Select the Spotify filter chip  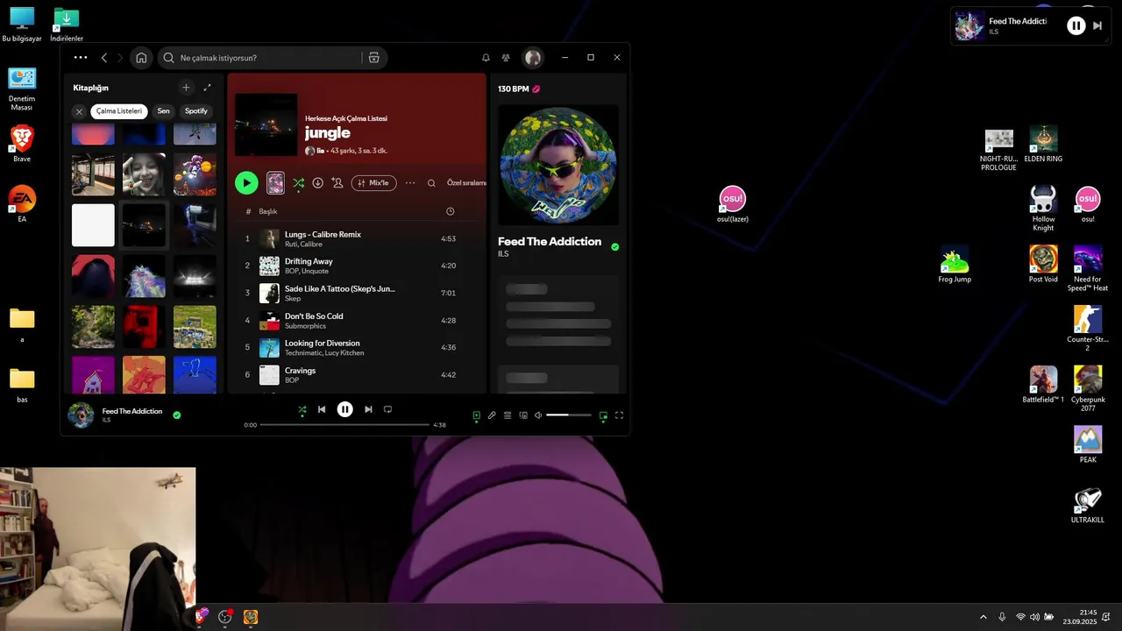(x=196, y=111)
